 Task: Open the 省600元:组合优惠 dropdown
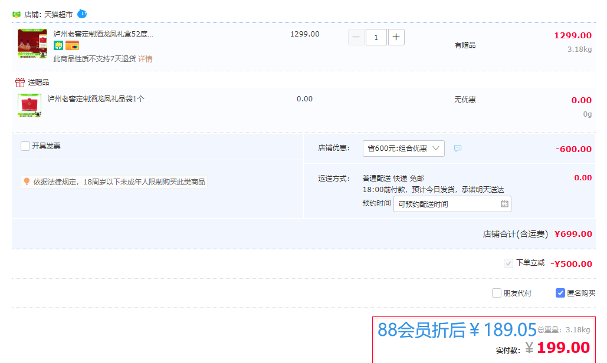pyautogui.click(x=403, y=148)
